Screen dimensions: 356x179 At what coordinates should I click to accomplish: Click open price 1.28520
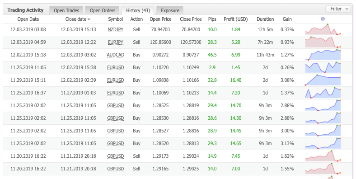160,144
